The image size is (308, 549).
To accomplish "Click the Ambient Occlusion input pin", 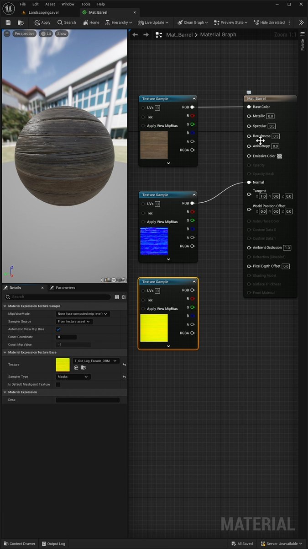I will coord(249,248).
